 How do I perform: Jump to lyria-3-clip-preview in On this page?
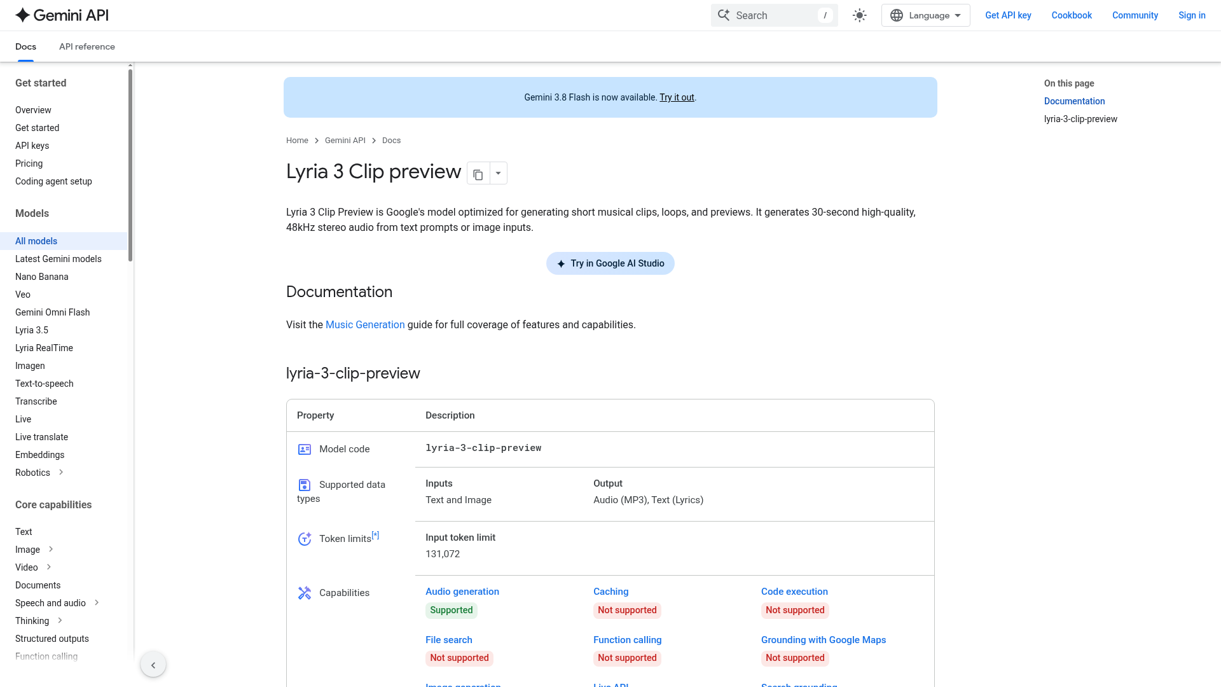pyautogui.click(x=1080, y=119)
